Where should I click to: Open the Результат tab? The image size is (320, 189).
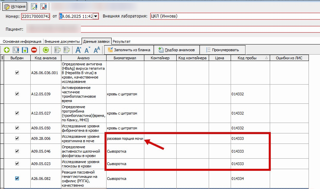pyautogui.click(x=122, y=41)
